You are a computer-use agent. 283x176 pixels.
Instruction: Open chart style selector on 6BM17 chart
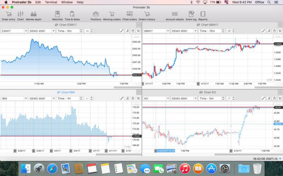pos(231,31)
